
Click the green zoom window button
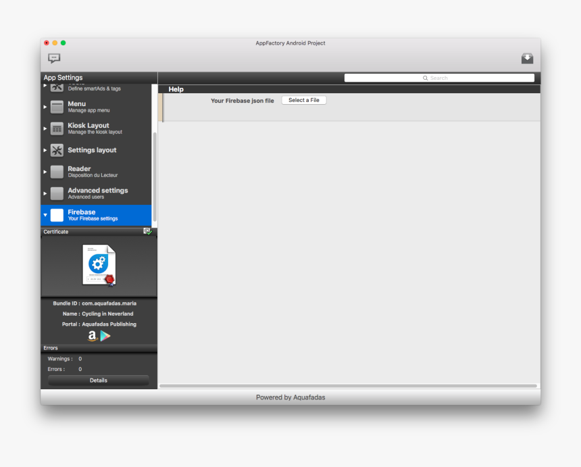point(64,43)
